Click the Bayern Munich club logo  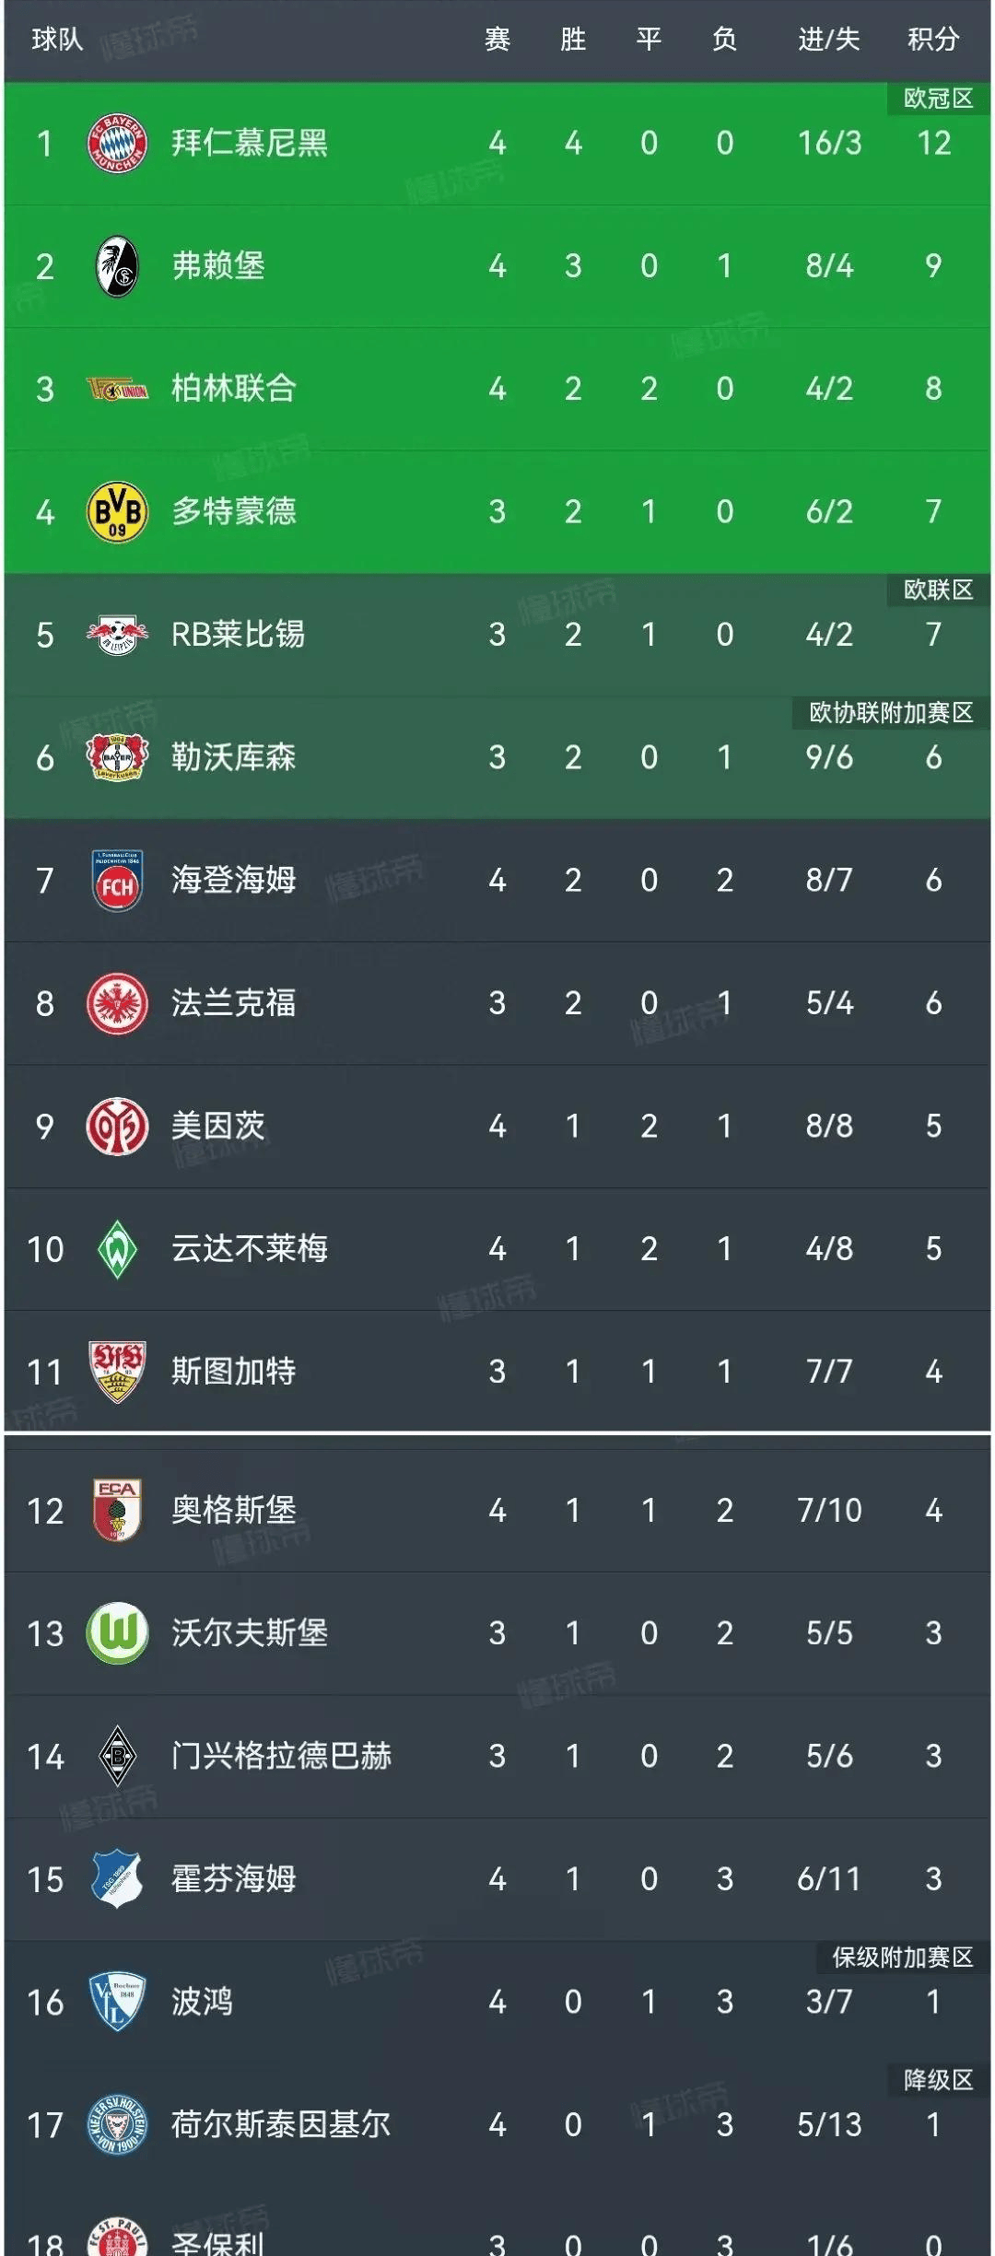tap(117, 143)
